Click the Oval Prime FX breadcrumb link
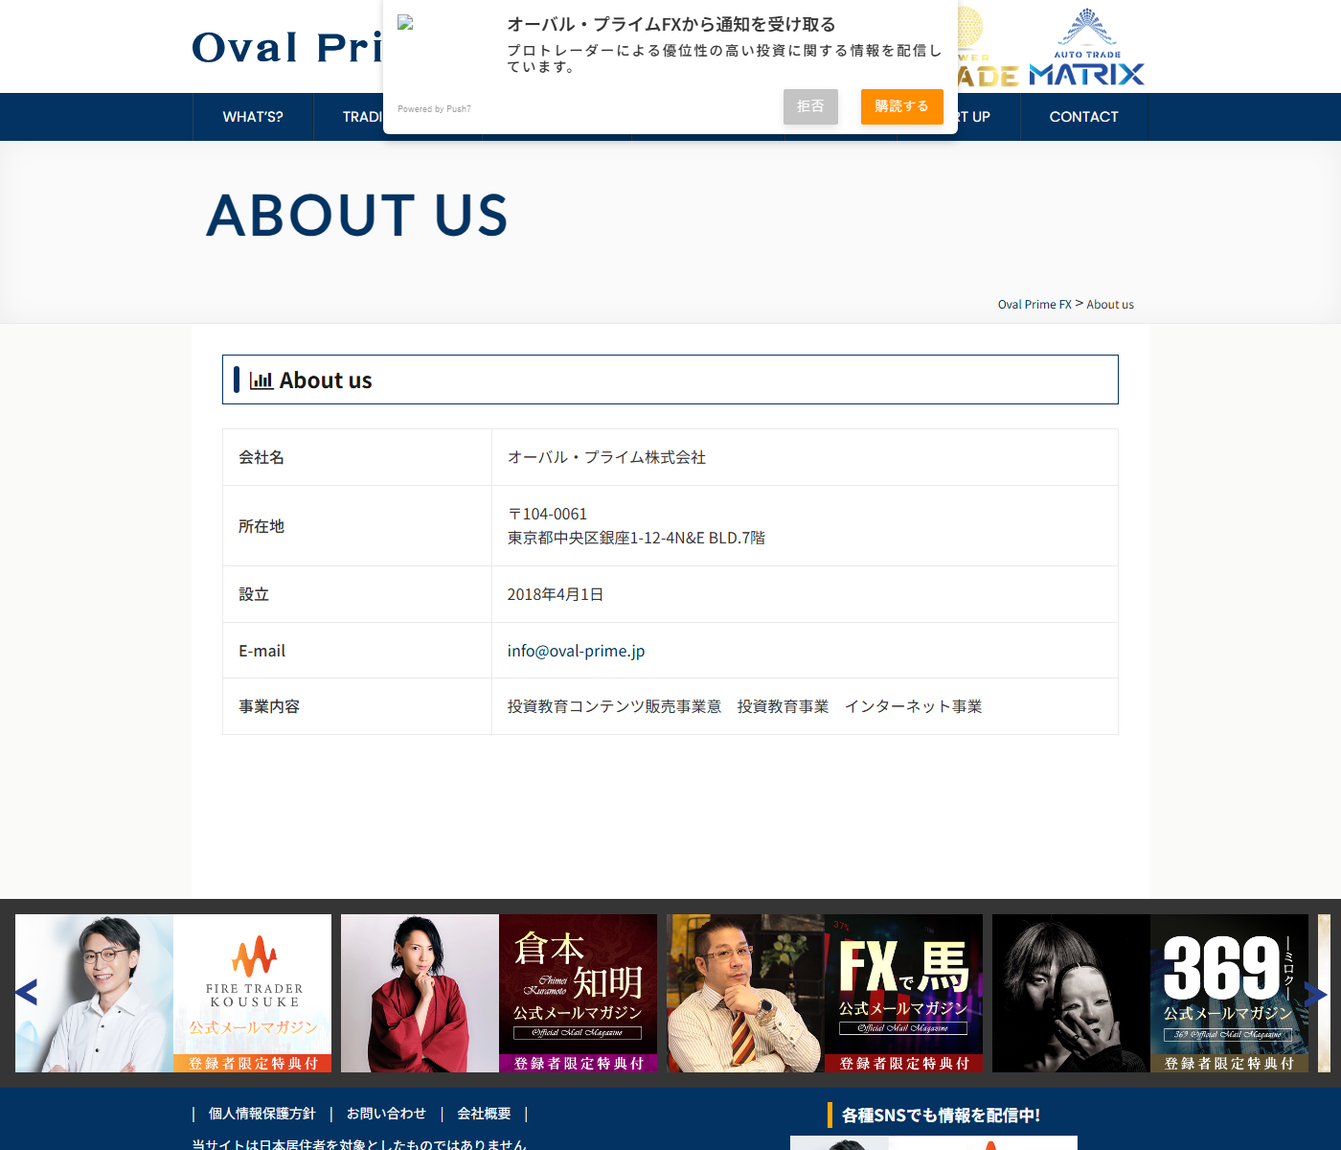The height and width of the screenshot is (1150, 1341). (x=1034, y=305)
